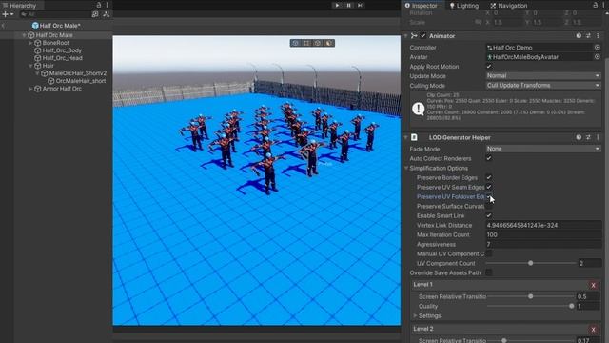Image resolution: width=609 pixels, height=343 pixels.
Task: Toggle Auto Collect Renderers checkbox
Action: [489, 158]
